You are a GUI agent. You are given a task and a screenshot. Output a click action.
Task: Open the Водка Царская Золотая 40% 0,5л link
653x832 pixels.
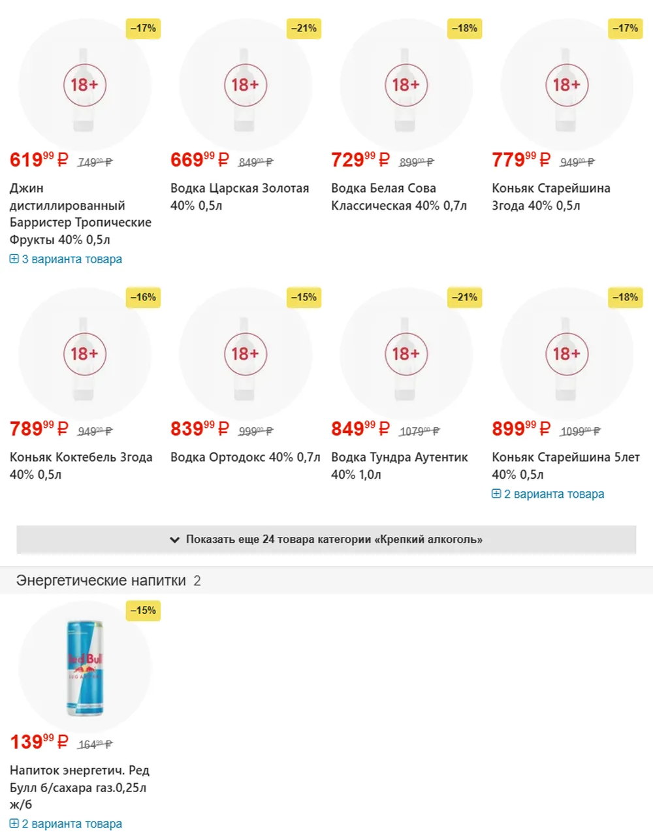click(x=240, y=197)
